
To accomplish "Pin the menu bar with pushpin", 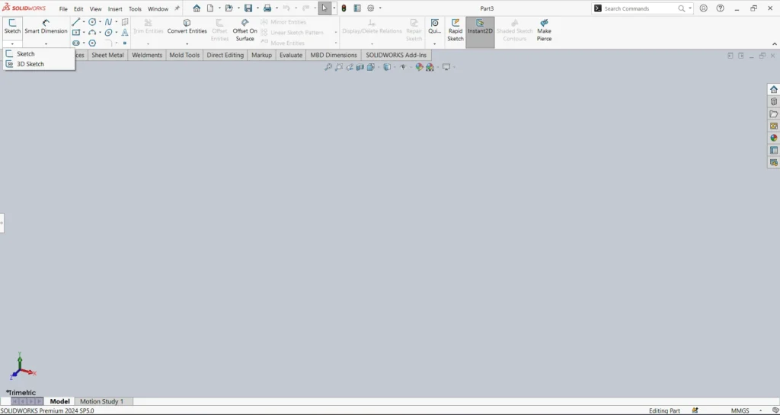I will (x=177, y=8).
